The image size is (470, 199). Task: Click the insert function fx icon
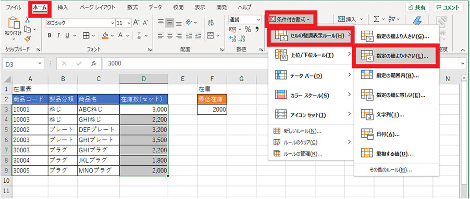(x=94, y=63)
